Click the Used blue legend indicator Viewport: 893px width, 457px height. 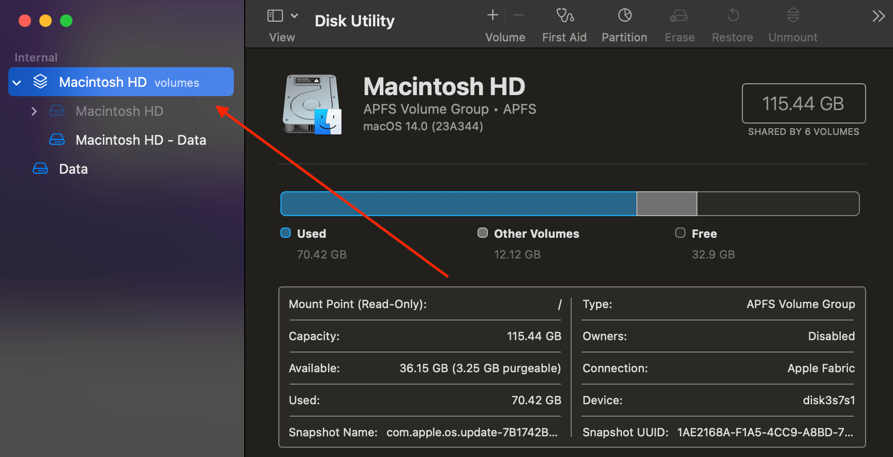tap(286, 233)
